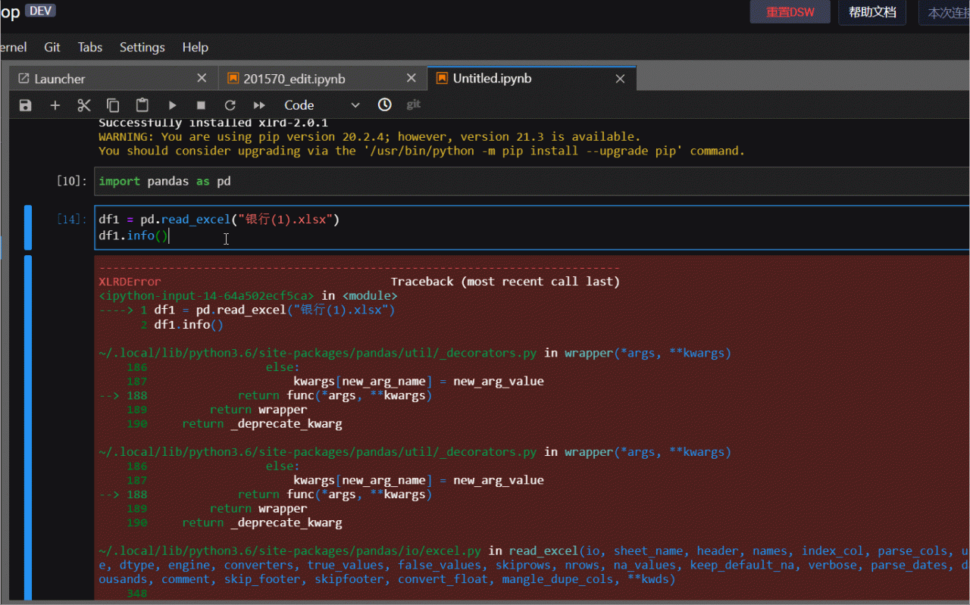970x605 pixels.
Task: Cut selected cell with scissors icon
Action: [83, 105]
